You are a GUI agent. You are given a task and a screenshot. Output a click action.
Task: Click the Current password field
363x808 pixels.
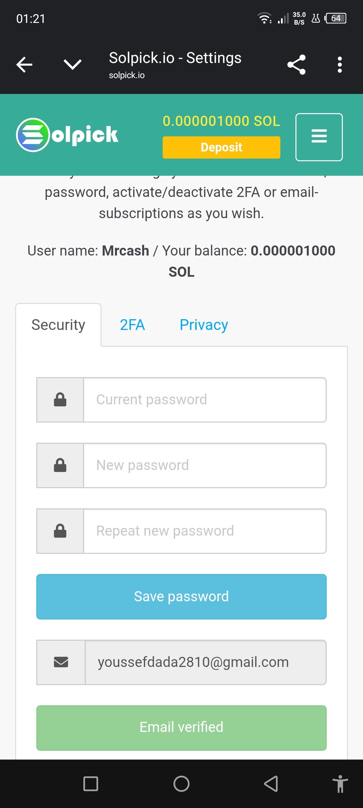(x=205, y=400)
